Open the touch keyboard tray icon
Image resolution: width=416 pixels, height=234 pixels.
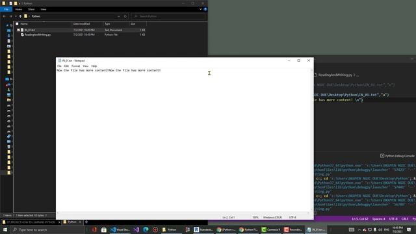pyautogui.click(x=352, y=229)
